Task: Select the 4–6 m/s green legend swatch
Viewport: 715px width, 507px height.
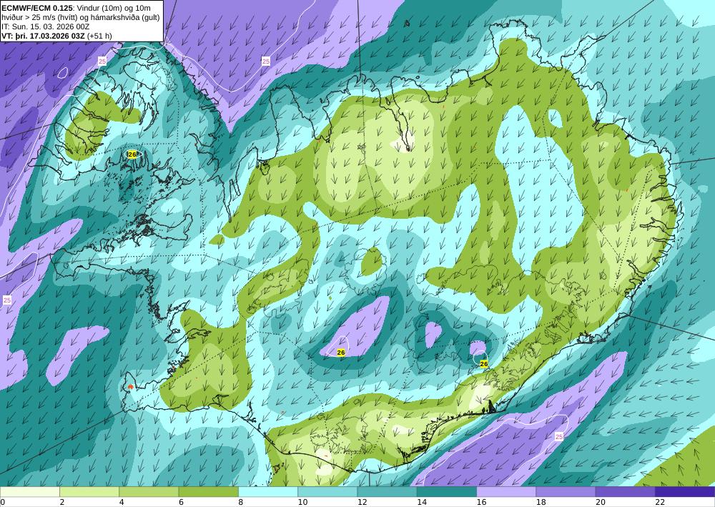Action: (x=149, y=492)
